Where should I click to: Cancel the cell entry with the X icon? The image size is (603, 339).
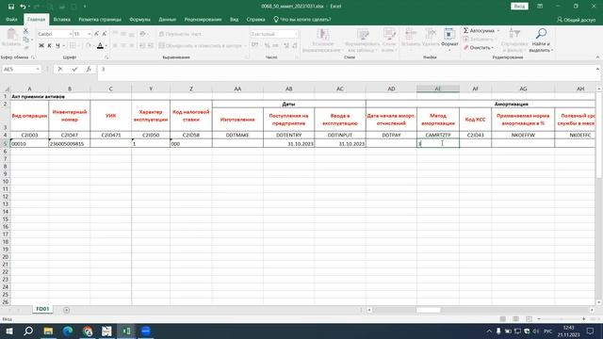tap(60, 69)
